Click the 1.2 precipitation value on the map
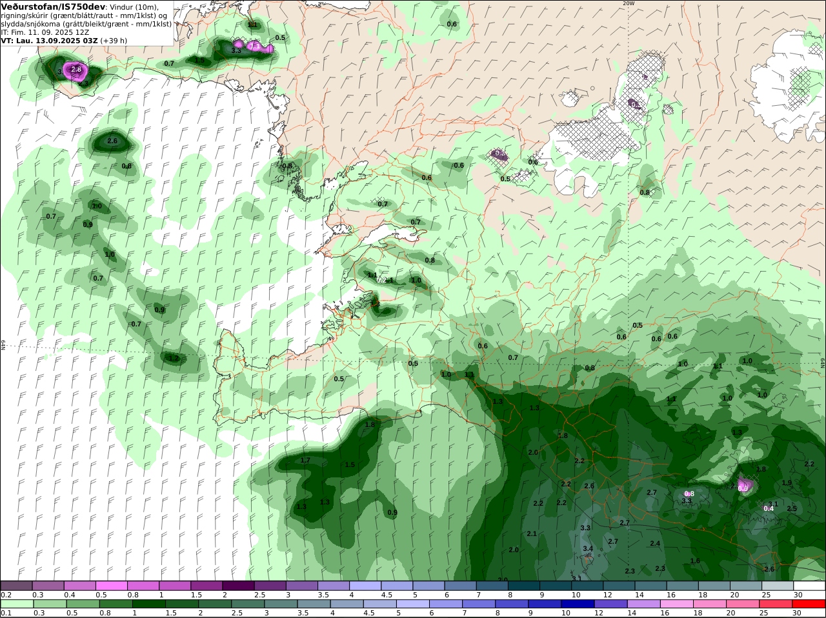This screenshot has height=618, width=826. 173,358
